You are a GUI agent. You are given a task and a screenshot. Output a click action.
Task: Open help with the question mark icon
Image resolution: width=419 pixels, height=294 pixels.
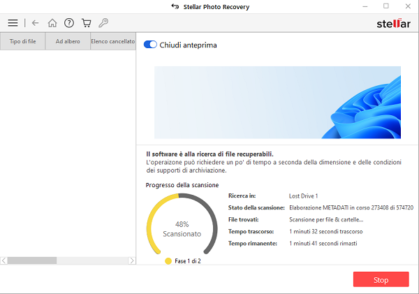click(x=69, y=23)
